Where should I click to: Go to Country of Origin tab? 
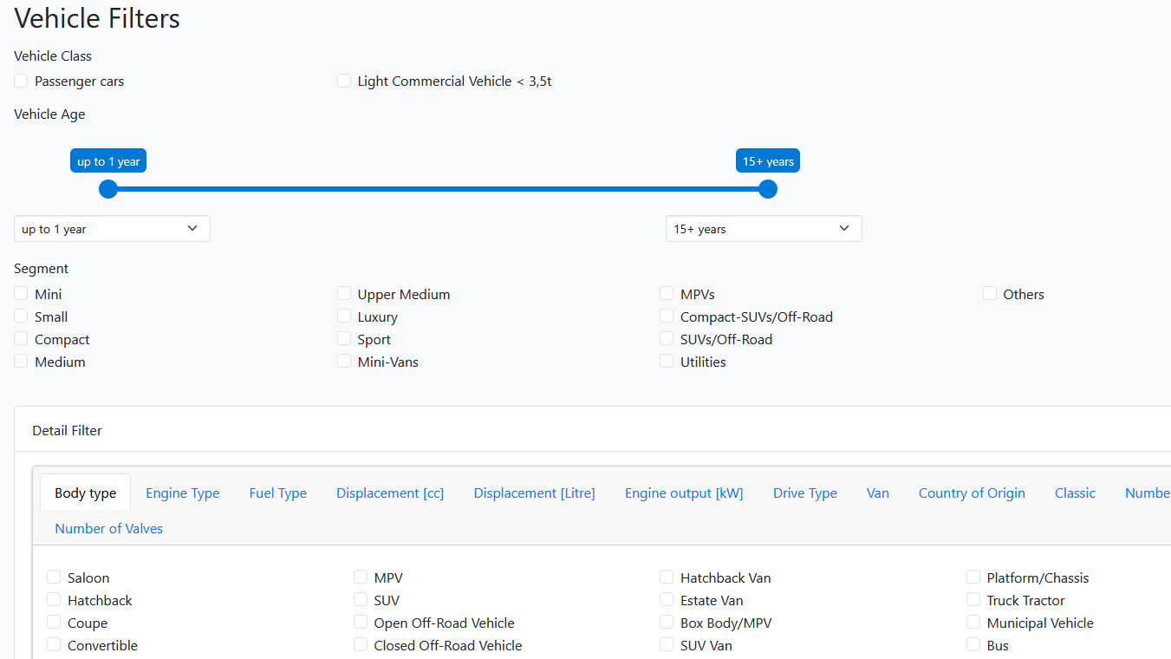coord(972,493)
